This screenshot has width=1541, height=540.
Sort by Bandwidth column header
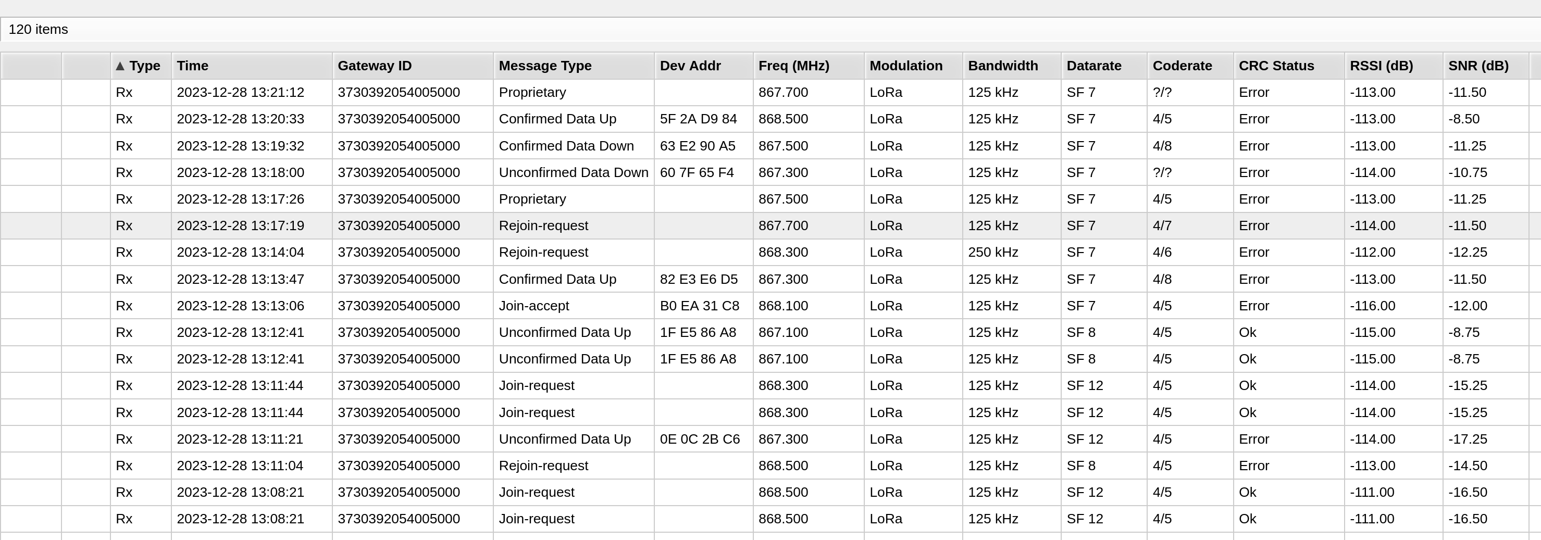(1012, 66)
